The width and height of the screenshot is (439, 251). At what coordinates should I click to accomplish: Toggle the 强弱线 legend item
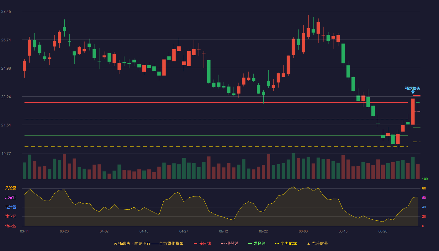[x=230, y=243]
